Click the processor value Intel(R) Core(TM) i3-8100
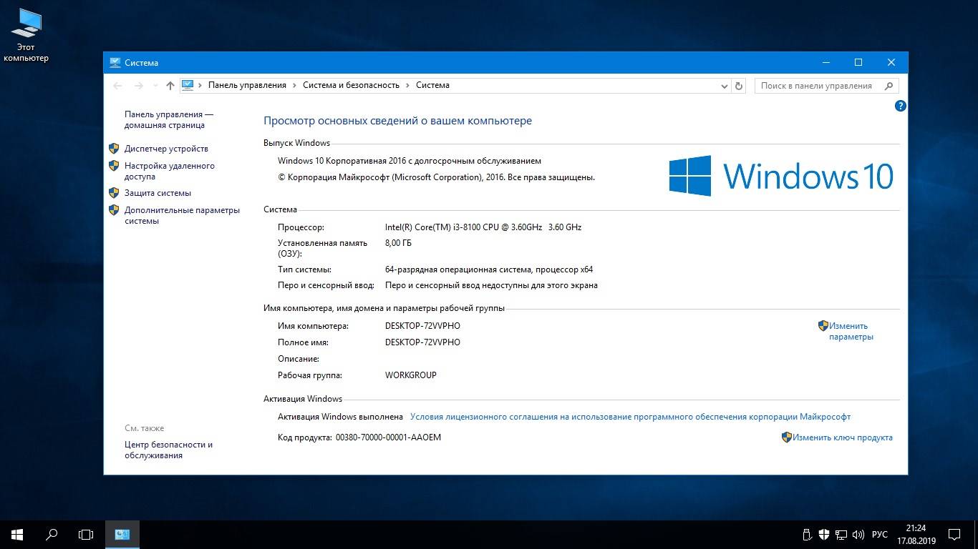 click(x=483, y=227)
